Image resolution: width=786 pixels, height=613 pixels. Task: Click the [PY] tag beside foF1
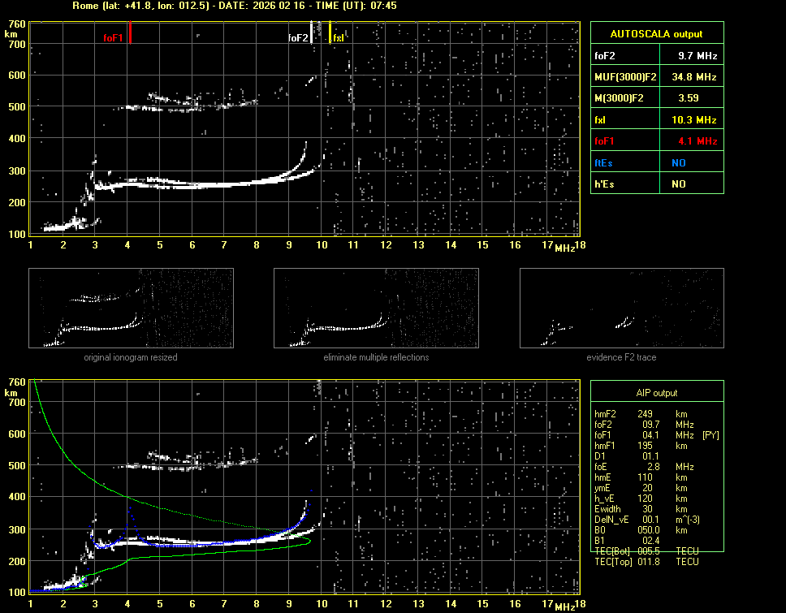710,434
